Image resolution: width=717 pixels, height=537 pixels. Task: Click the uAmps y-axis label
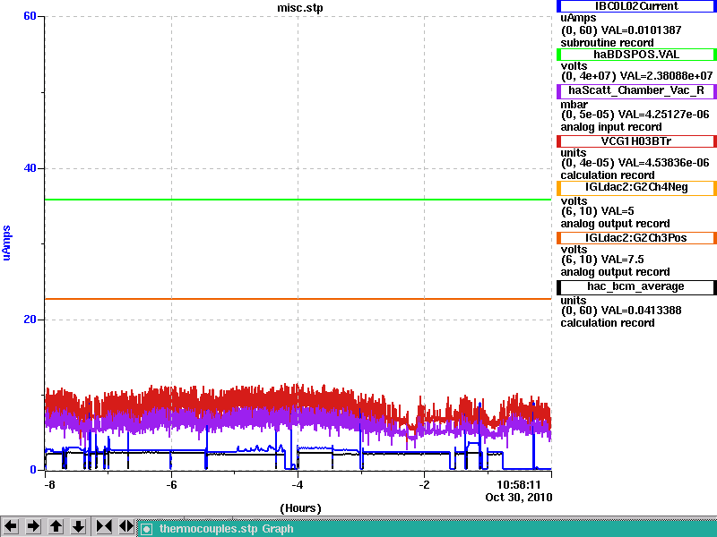[x=6, y=243]
